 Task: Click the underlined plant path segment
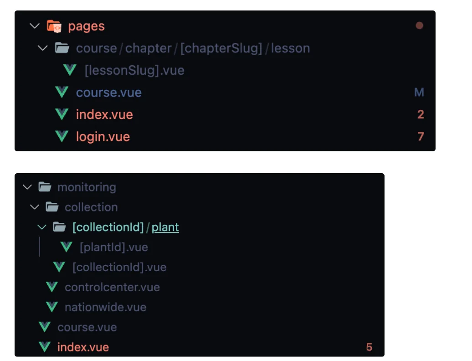(x=165, y=227)
